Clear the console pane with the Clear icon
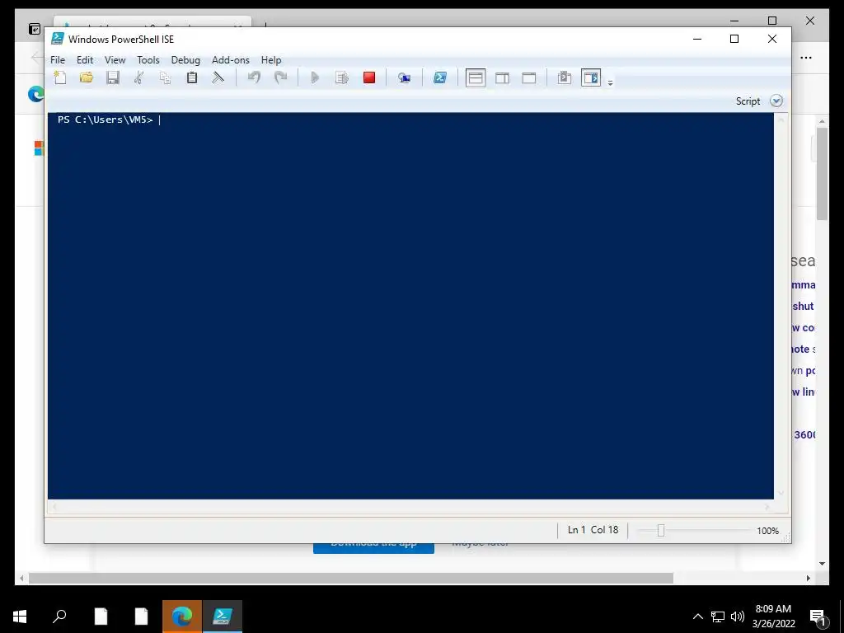The width and height of the screenshot is (844, 633). click(x=218, y=77)
